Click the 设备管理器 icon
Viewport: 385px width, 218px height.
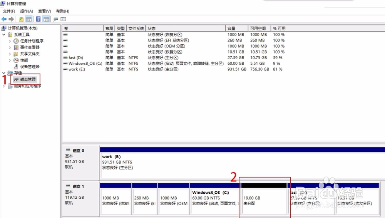pos(16,67)
